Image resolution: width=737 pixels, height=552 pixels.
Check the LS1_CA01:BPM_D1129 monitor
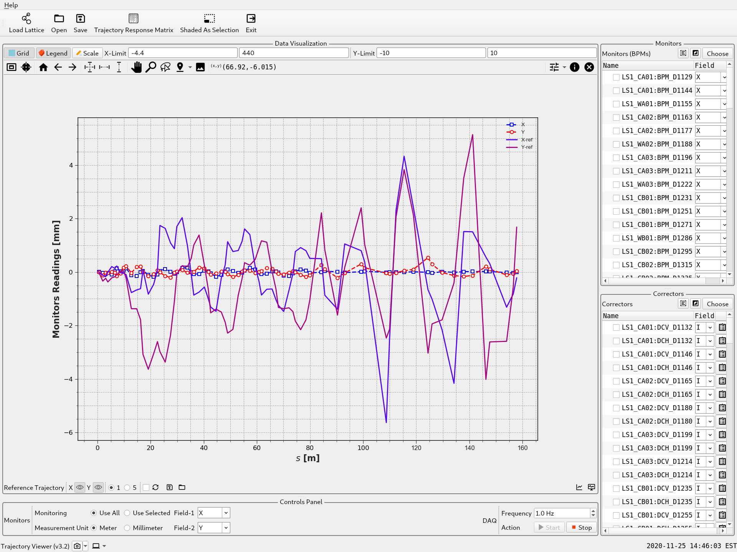point(616,77)
